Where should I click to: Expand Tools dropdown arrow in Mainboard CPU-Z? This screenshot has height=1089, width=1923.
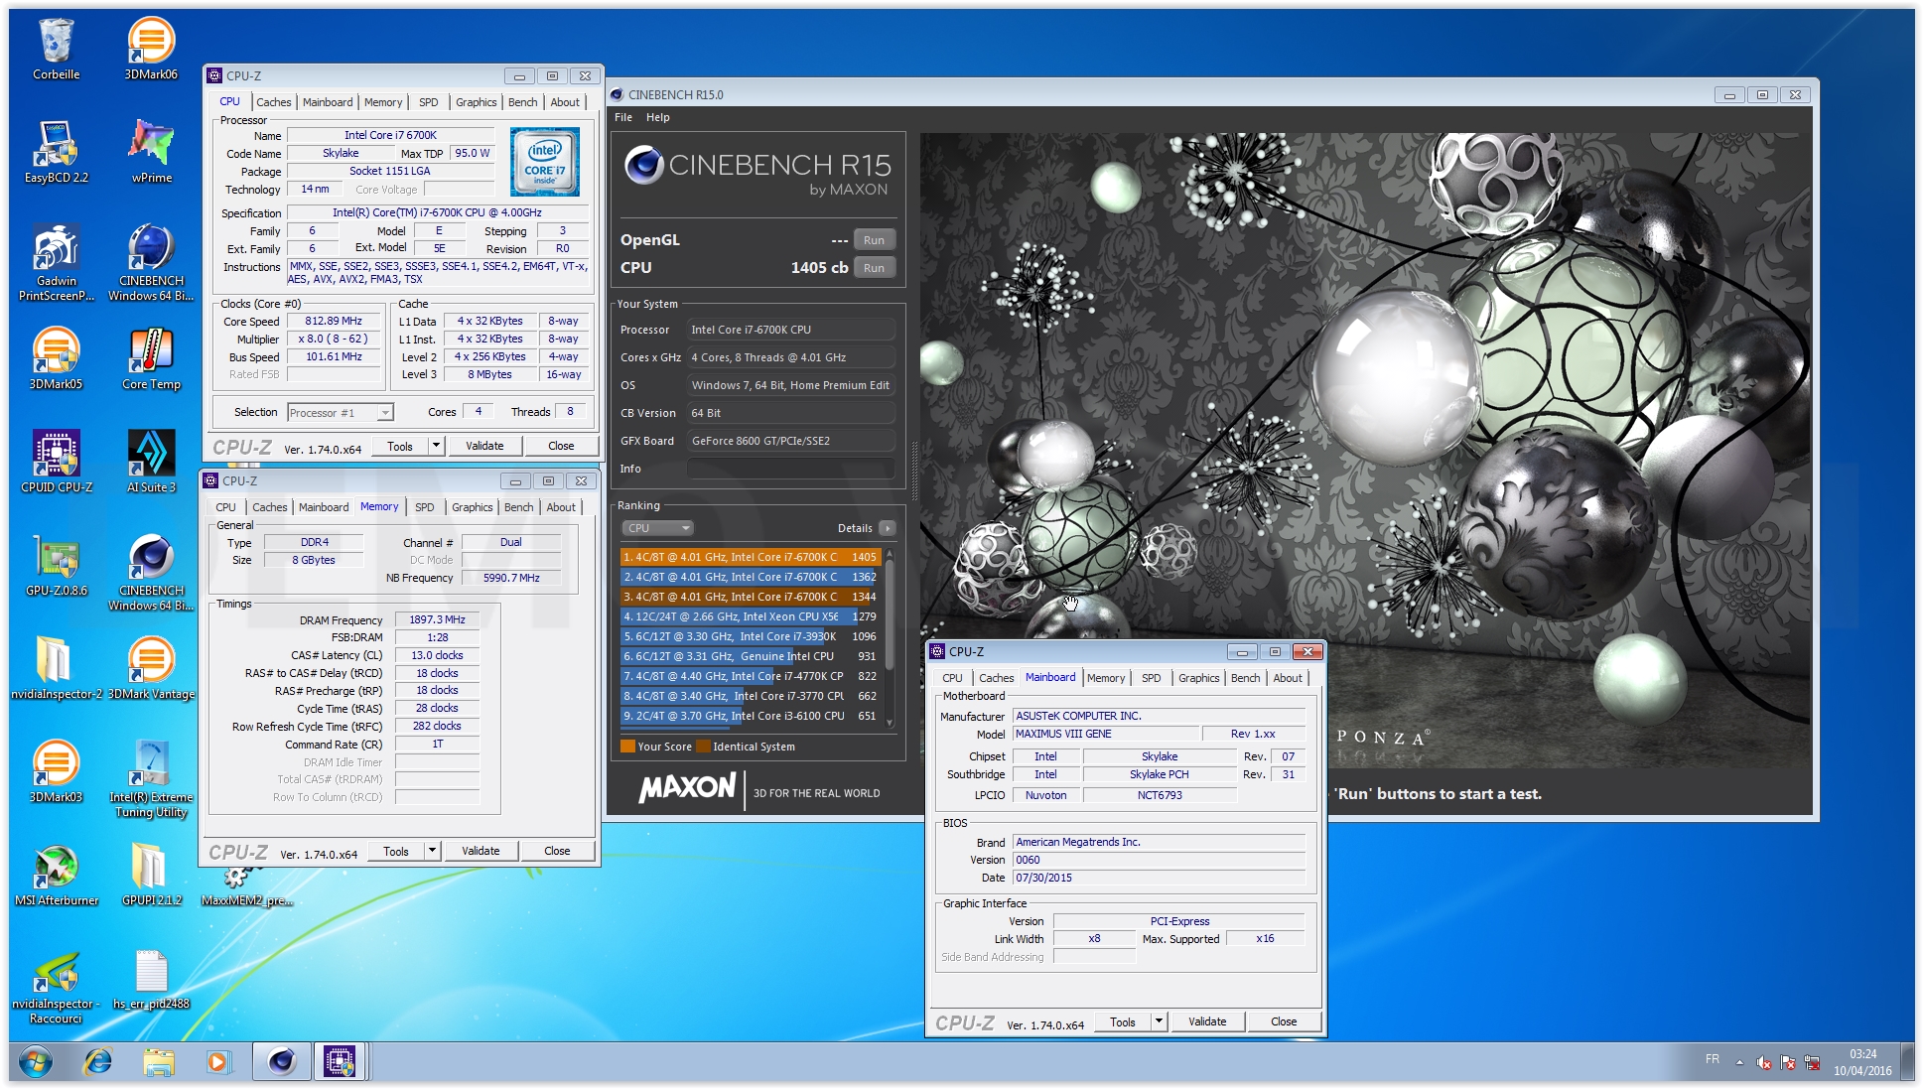coord(1159,1021)
